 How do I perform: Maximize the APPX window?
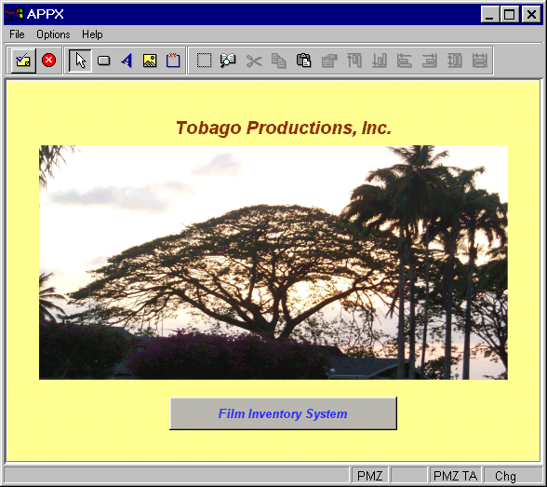510,14
